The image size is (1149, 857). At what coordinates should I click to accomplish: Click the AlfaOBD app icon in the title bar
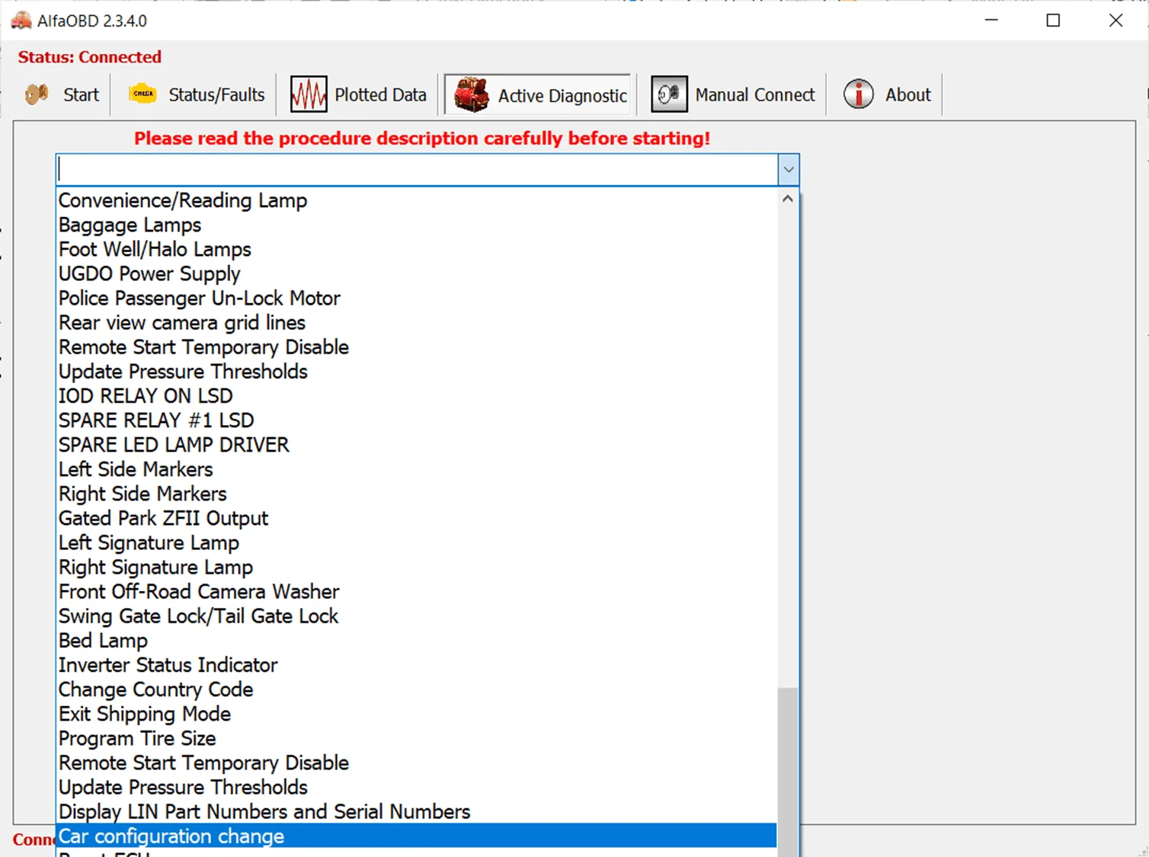point(21,21)
